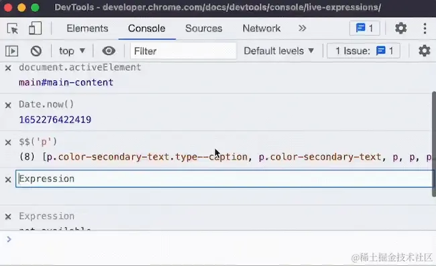Screen dimensions: 436x266
Task: Select the bottom Expression placeholder row
Action: [47, 216]
